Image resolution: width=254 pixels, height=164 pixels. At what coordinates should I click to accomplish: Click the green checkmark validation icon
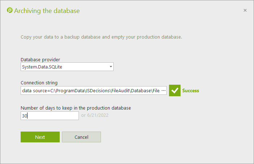click(174, 91)
